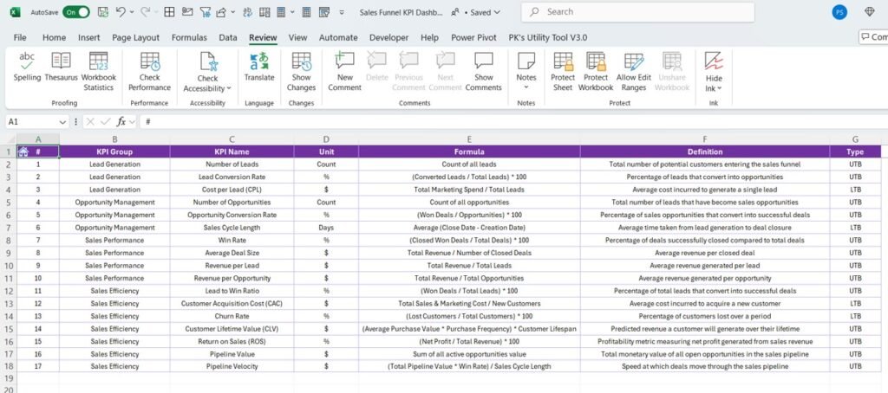Click the 'KPI Group' header cell
The width and height of the screenshot is (888, 393).
[x=114, y=151]
